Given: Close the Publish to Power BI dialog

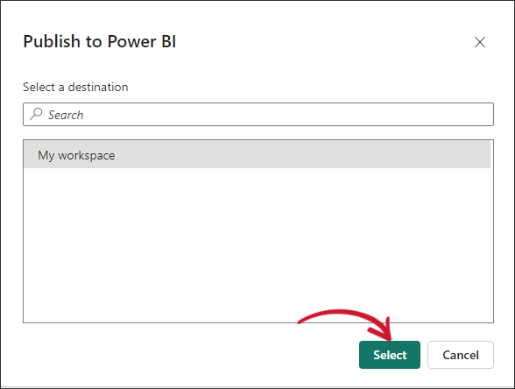Looking at the screenshot, I should point(480,42).
